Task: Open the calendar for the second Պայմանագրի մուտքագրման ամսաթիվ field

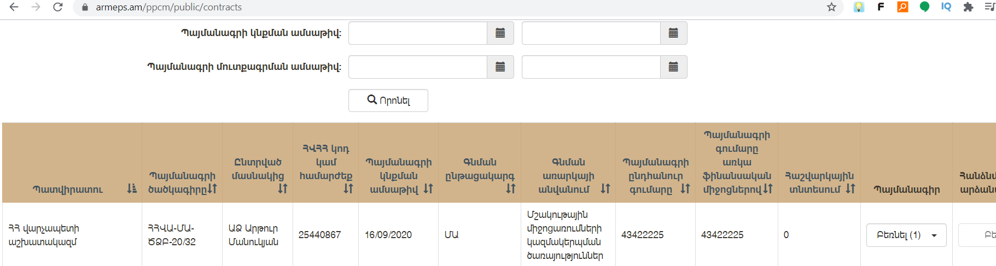Action: [673, 67]
